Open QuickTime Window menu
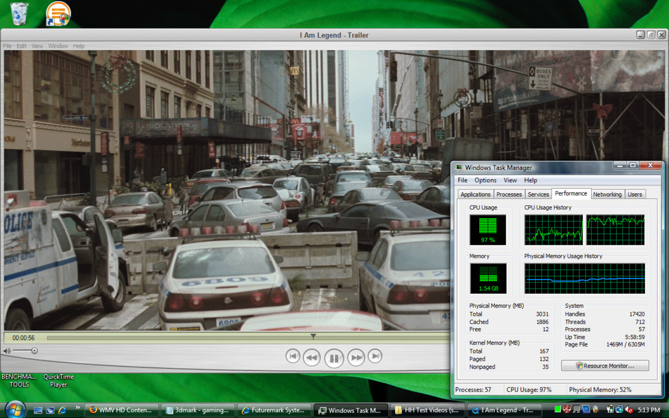 (58, 46)
